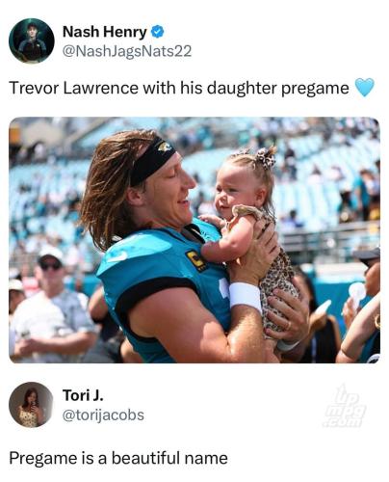Click the blue heart emoji

(x=365, y=88)
